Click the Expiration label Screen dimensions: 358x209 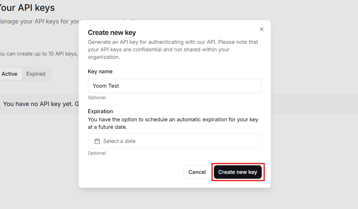point(100,111)
